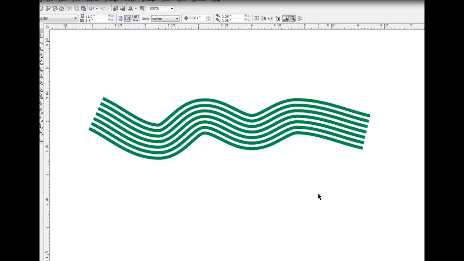Decrease nudge offset with down stepper
The image size is (464, 261).
pos(209,20)
